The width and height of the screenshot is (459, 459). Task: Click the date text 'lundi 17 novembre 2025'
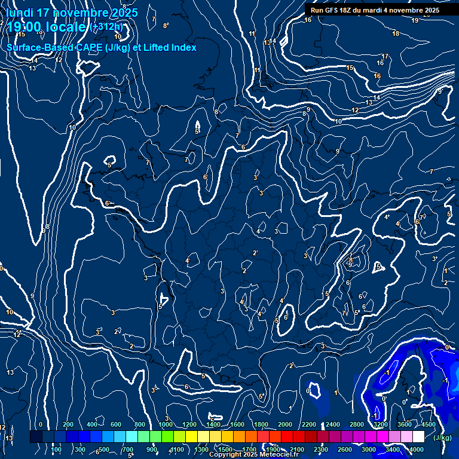click(72, 13)
